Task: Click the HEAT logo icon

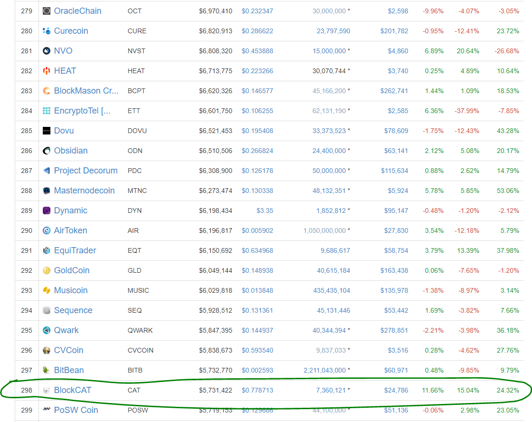Action: 47,71
